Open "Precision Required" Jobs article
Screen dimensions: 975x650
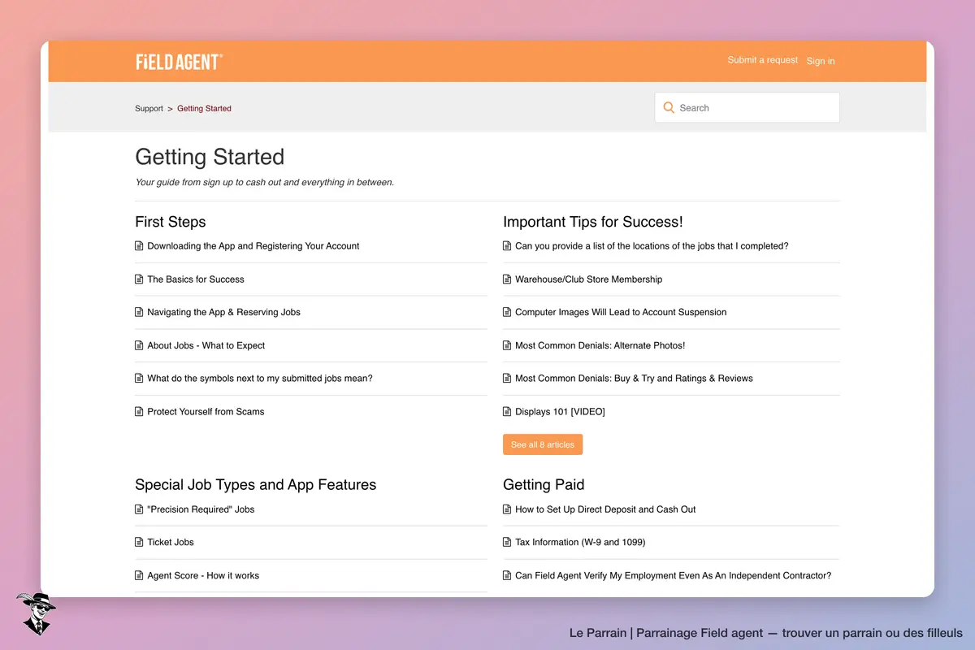tap(201, 509)
